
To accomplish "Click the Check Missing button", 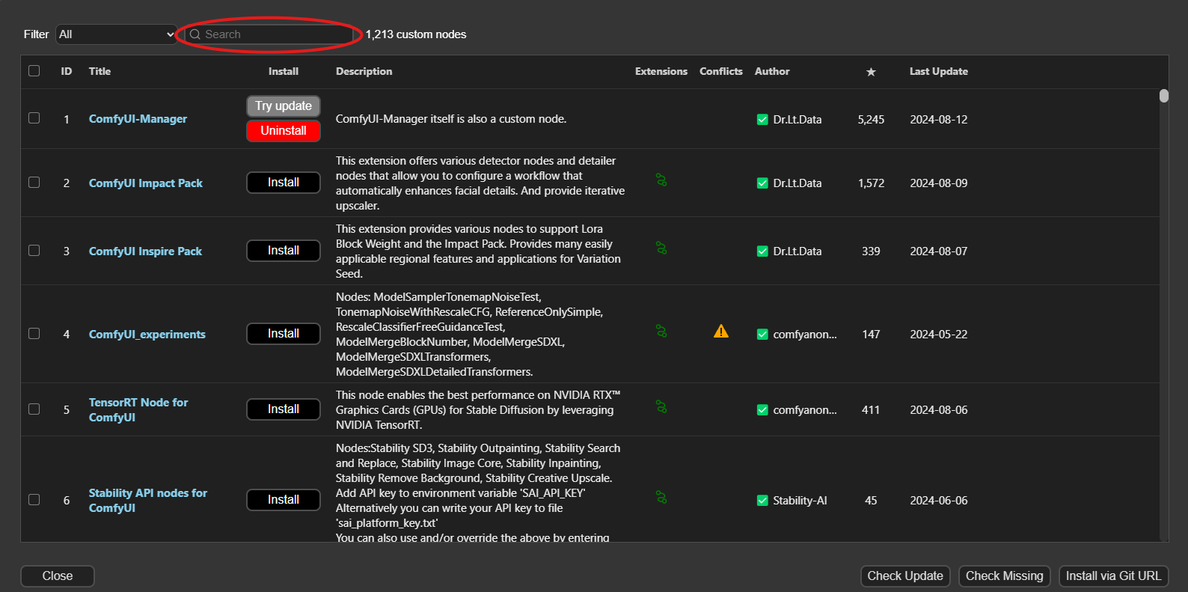I will [1005, 576].
